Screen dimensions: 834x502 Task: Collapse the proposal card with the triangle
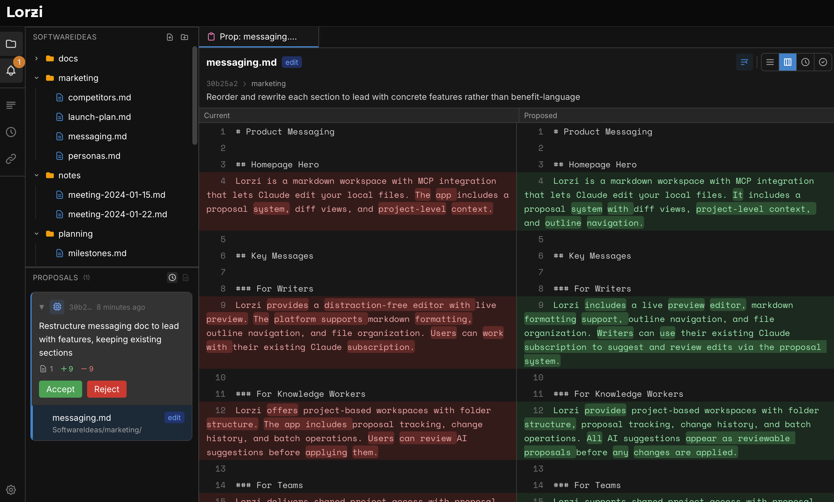pos(42,307)
